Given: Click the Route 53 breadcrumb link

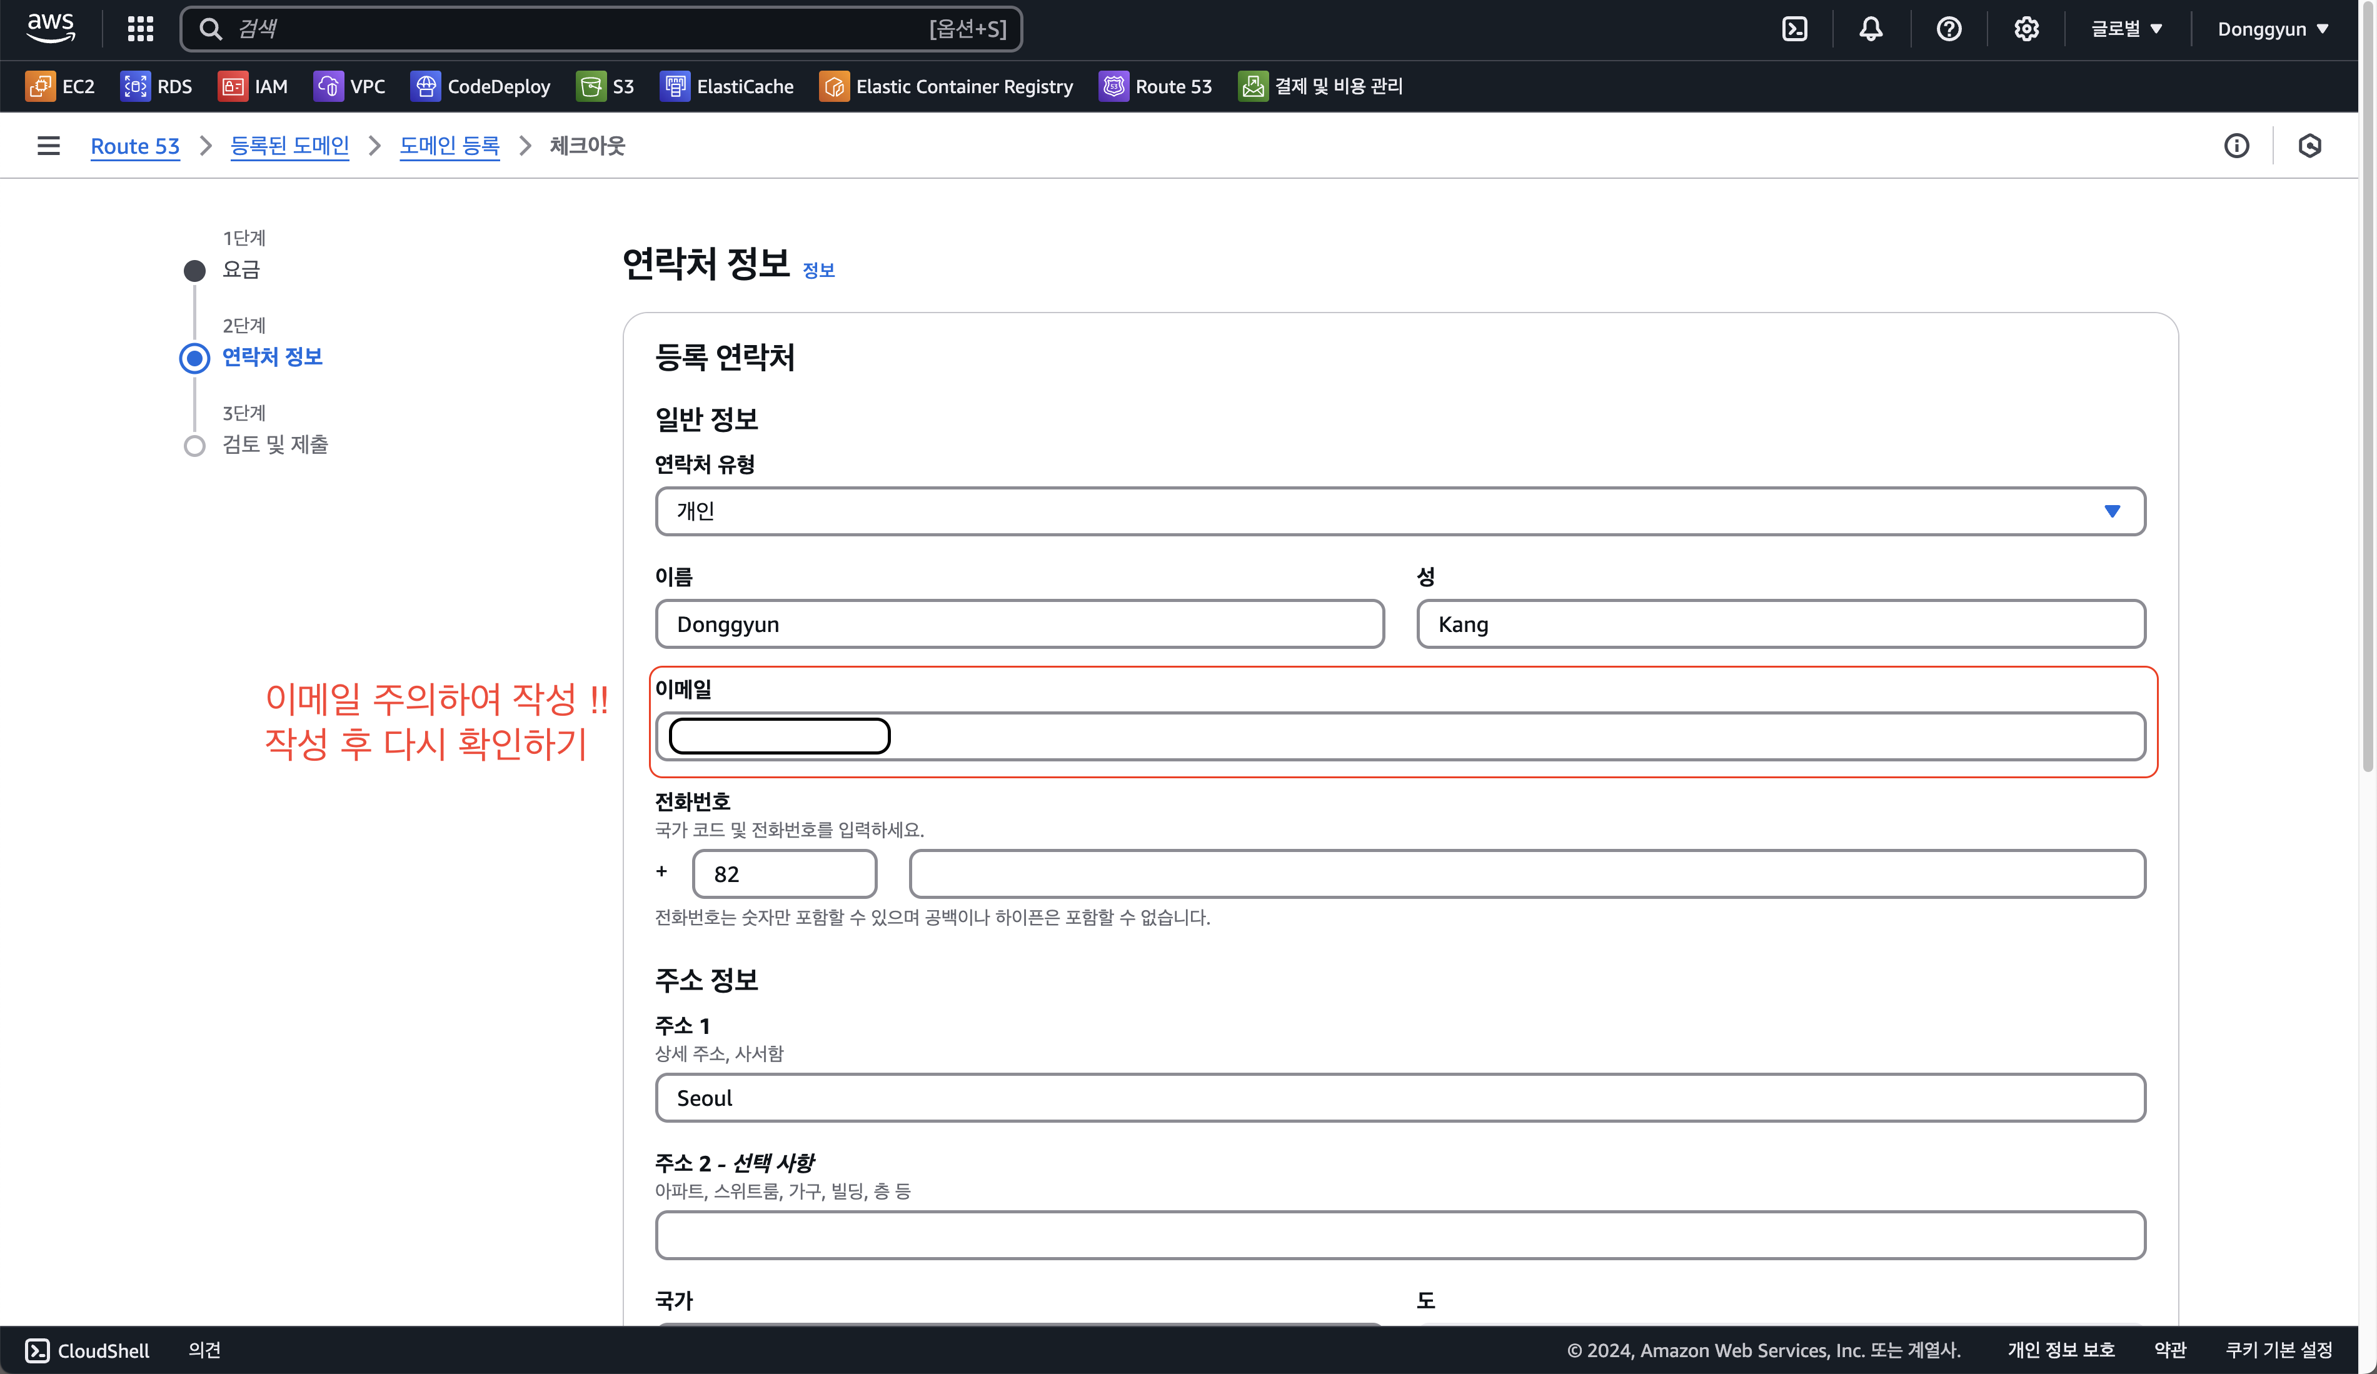Looking at the screenshot, I should (x=135, y=146).
